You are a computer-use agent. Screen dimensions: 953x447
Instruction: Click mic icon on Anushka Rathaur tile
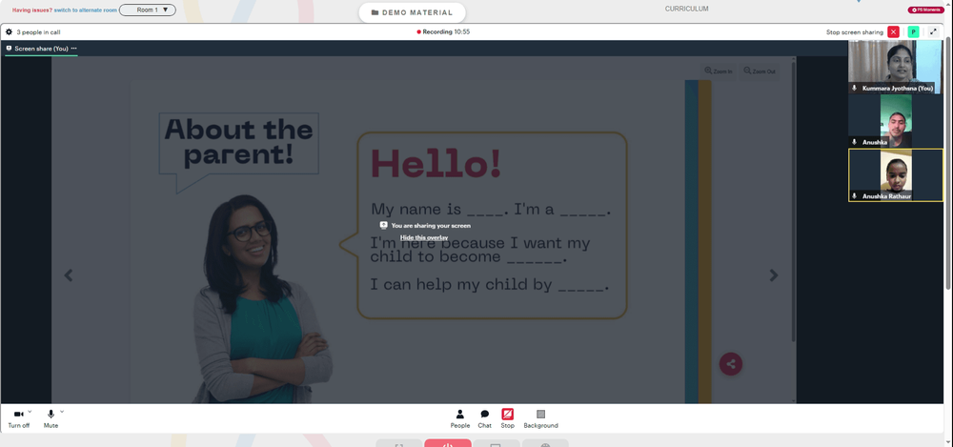[854, 195]
